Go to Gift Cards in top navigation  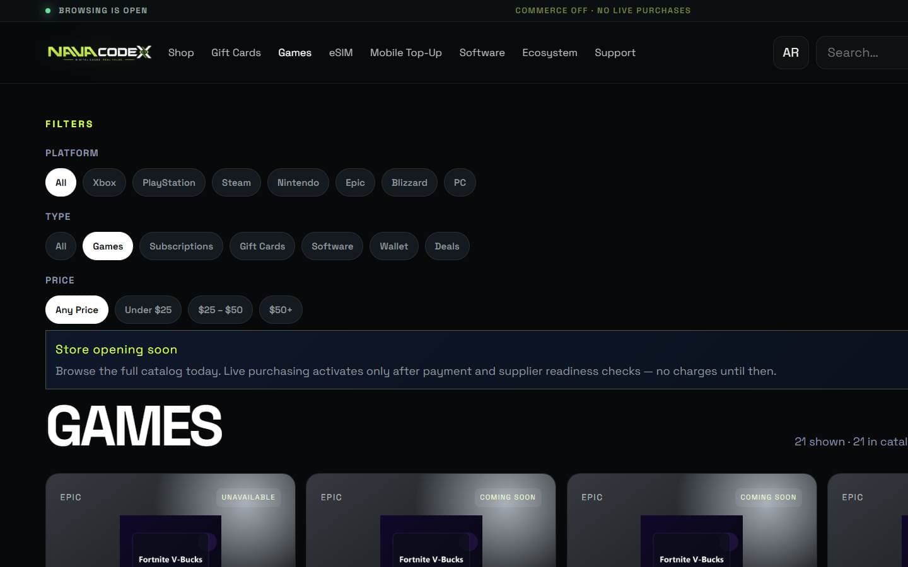pyautogui.click(x=236, y=53)
